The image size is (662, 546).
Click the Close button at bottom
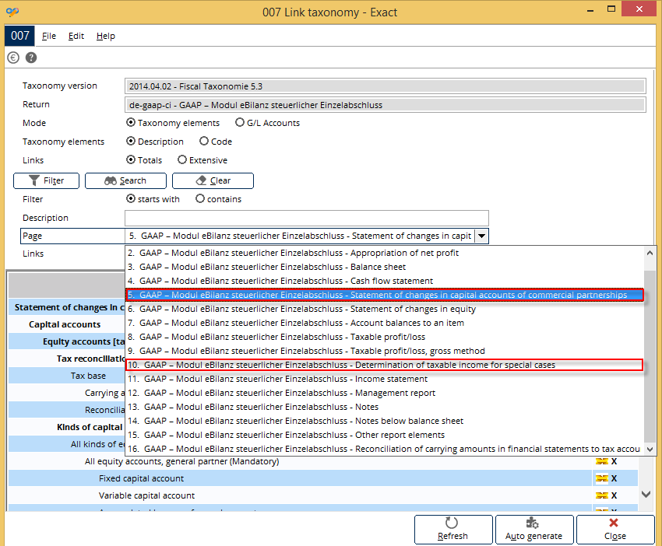click(x=615, y=530)
